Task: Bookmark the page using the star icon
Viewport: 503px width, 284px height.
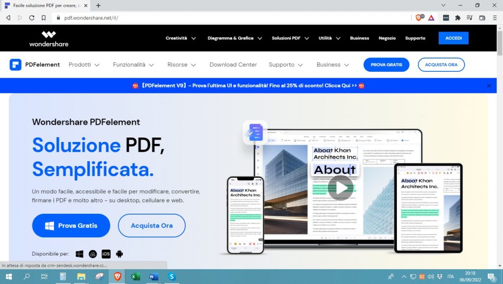Action: tap(43, 18)
